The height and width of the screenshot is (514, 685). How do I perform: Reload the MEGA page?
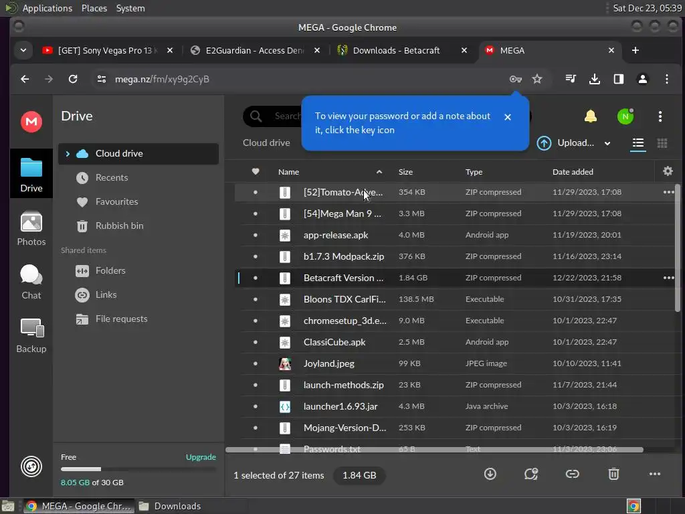73,79
